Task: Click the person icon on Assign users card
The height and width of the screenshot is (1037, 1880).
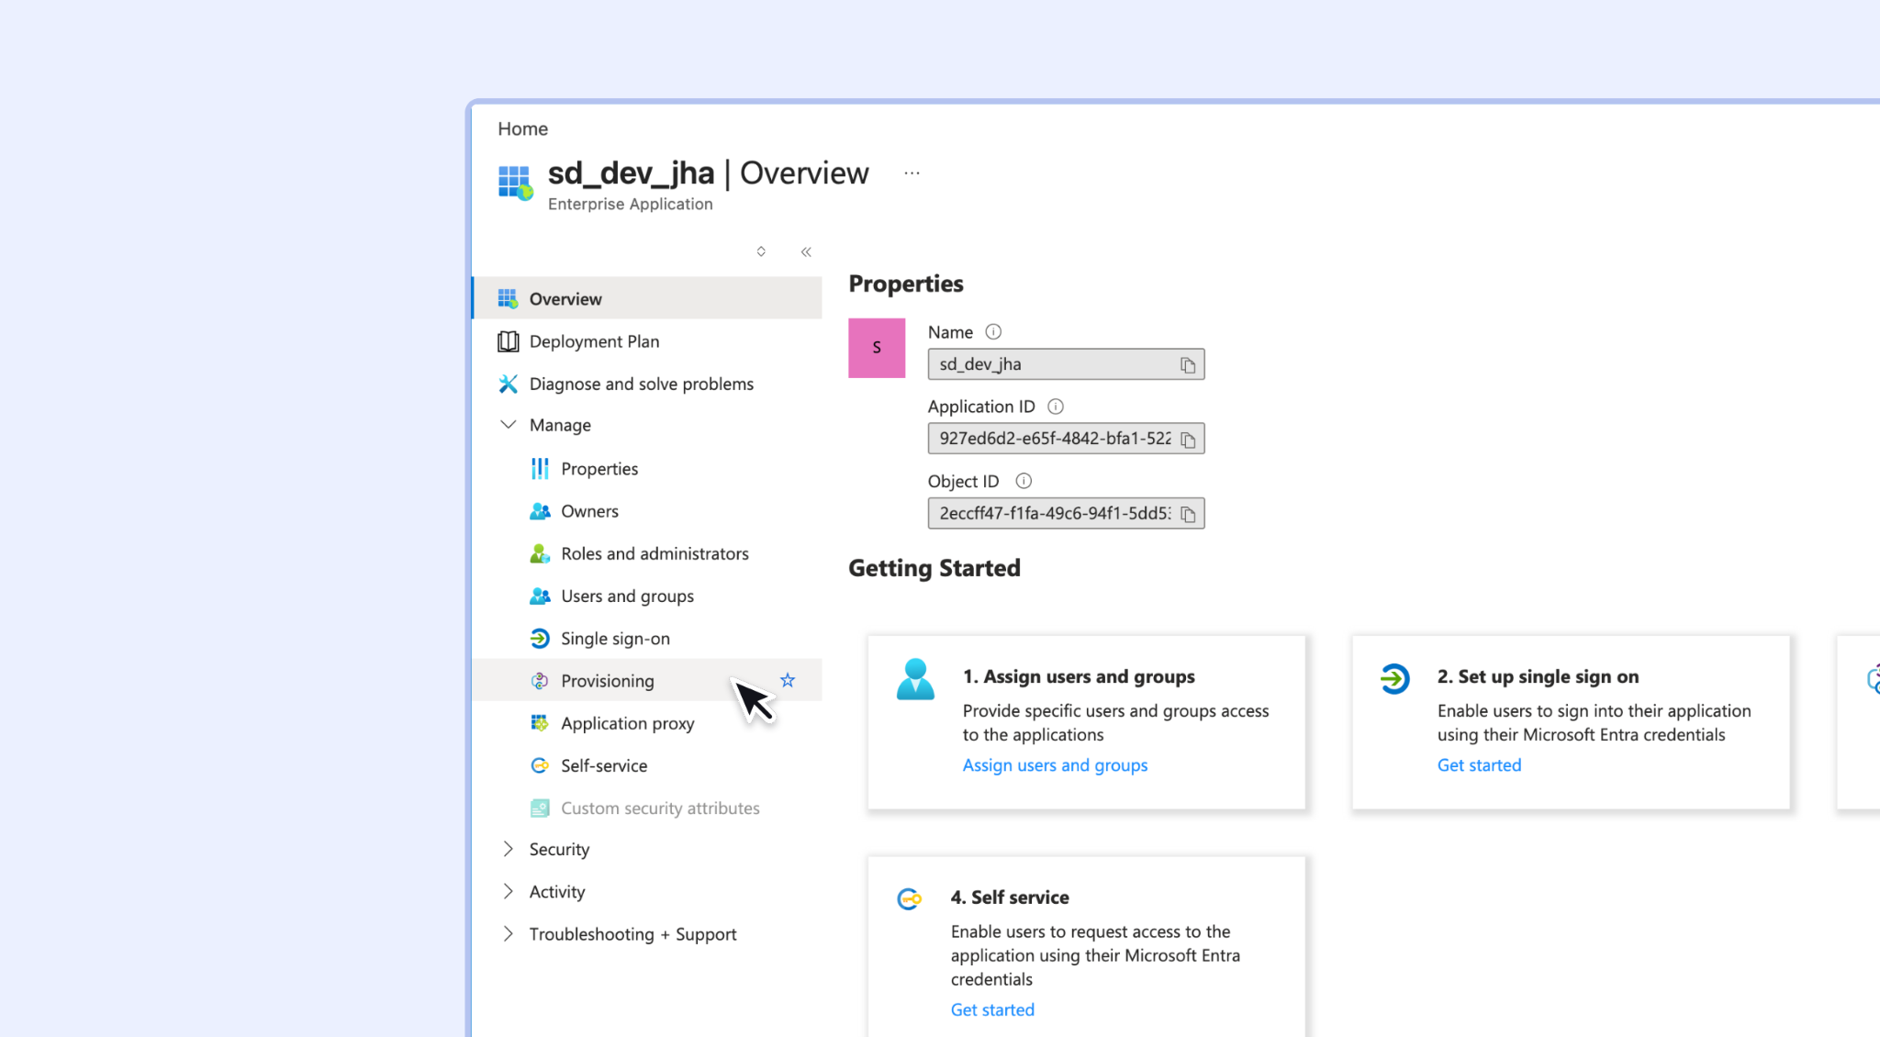Action: pos(915,679)
